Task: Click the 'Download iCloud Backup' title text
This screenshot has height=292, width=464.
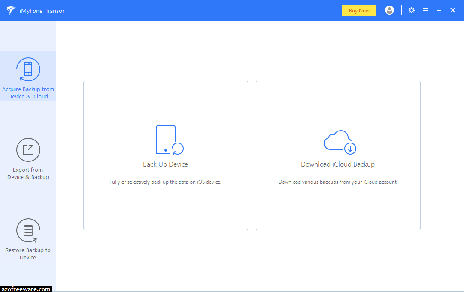Action: 338,164
